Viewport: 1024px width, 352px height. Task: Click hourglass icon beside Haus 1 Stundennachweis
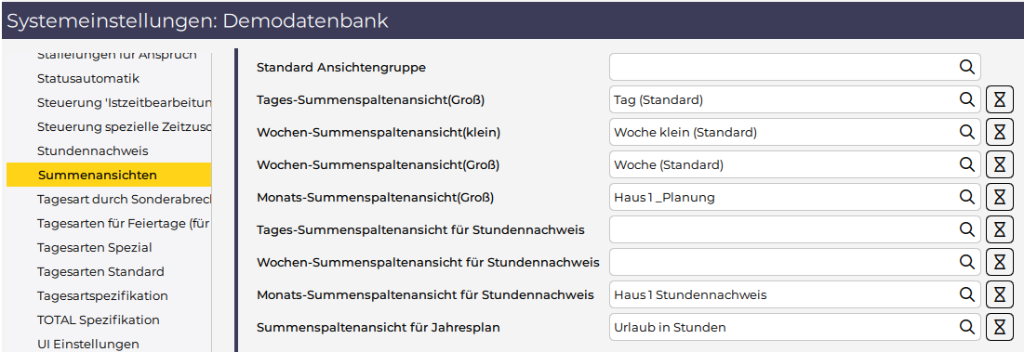pos(999,294)
